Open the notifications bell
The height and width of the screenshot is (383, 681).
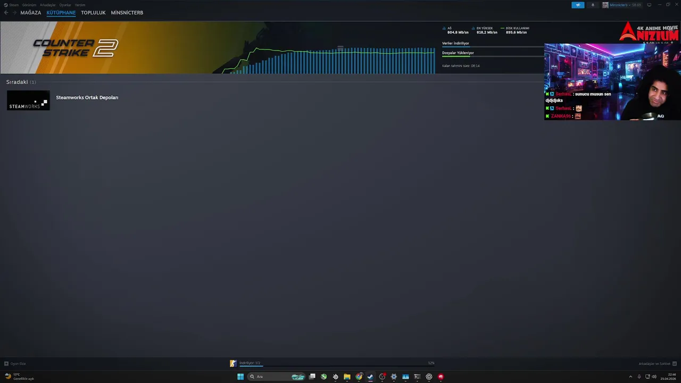(593, 5)
